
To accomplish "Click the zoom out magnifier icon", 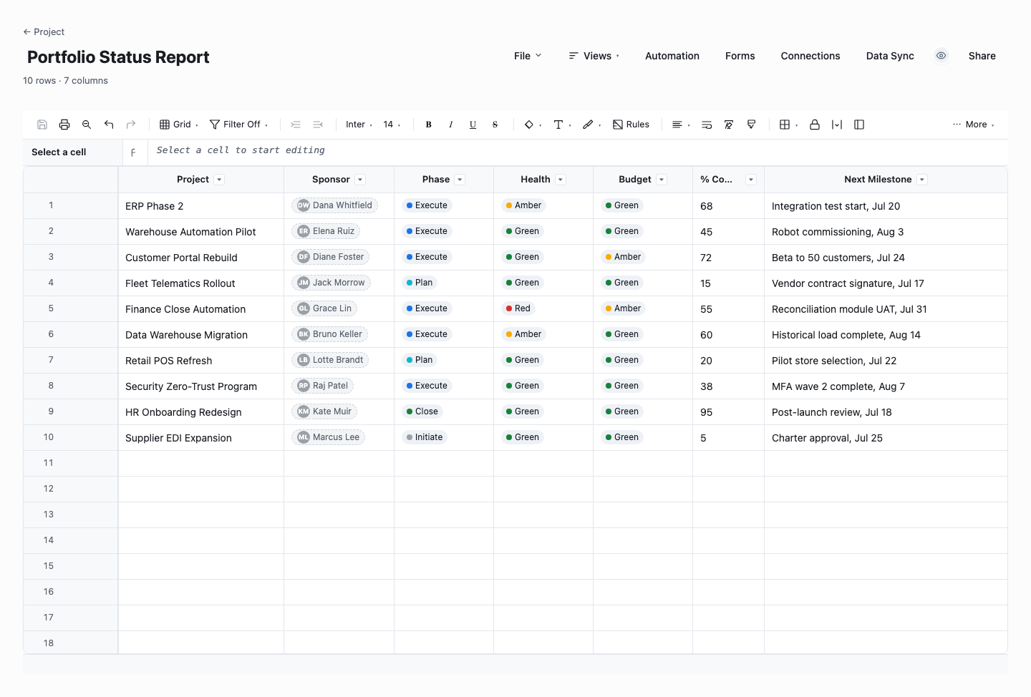I will [87, 125].
